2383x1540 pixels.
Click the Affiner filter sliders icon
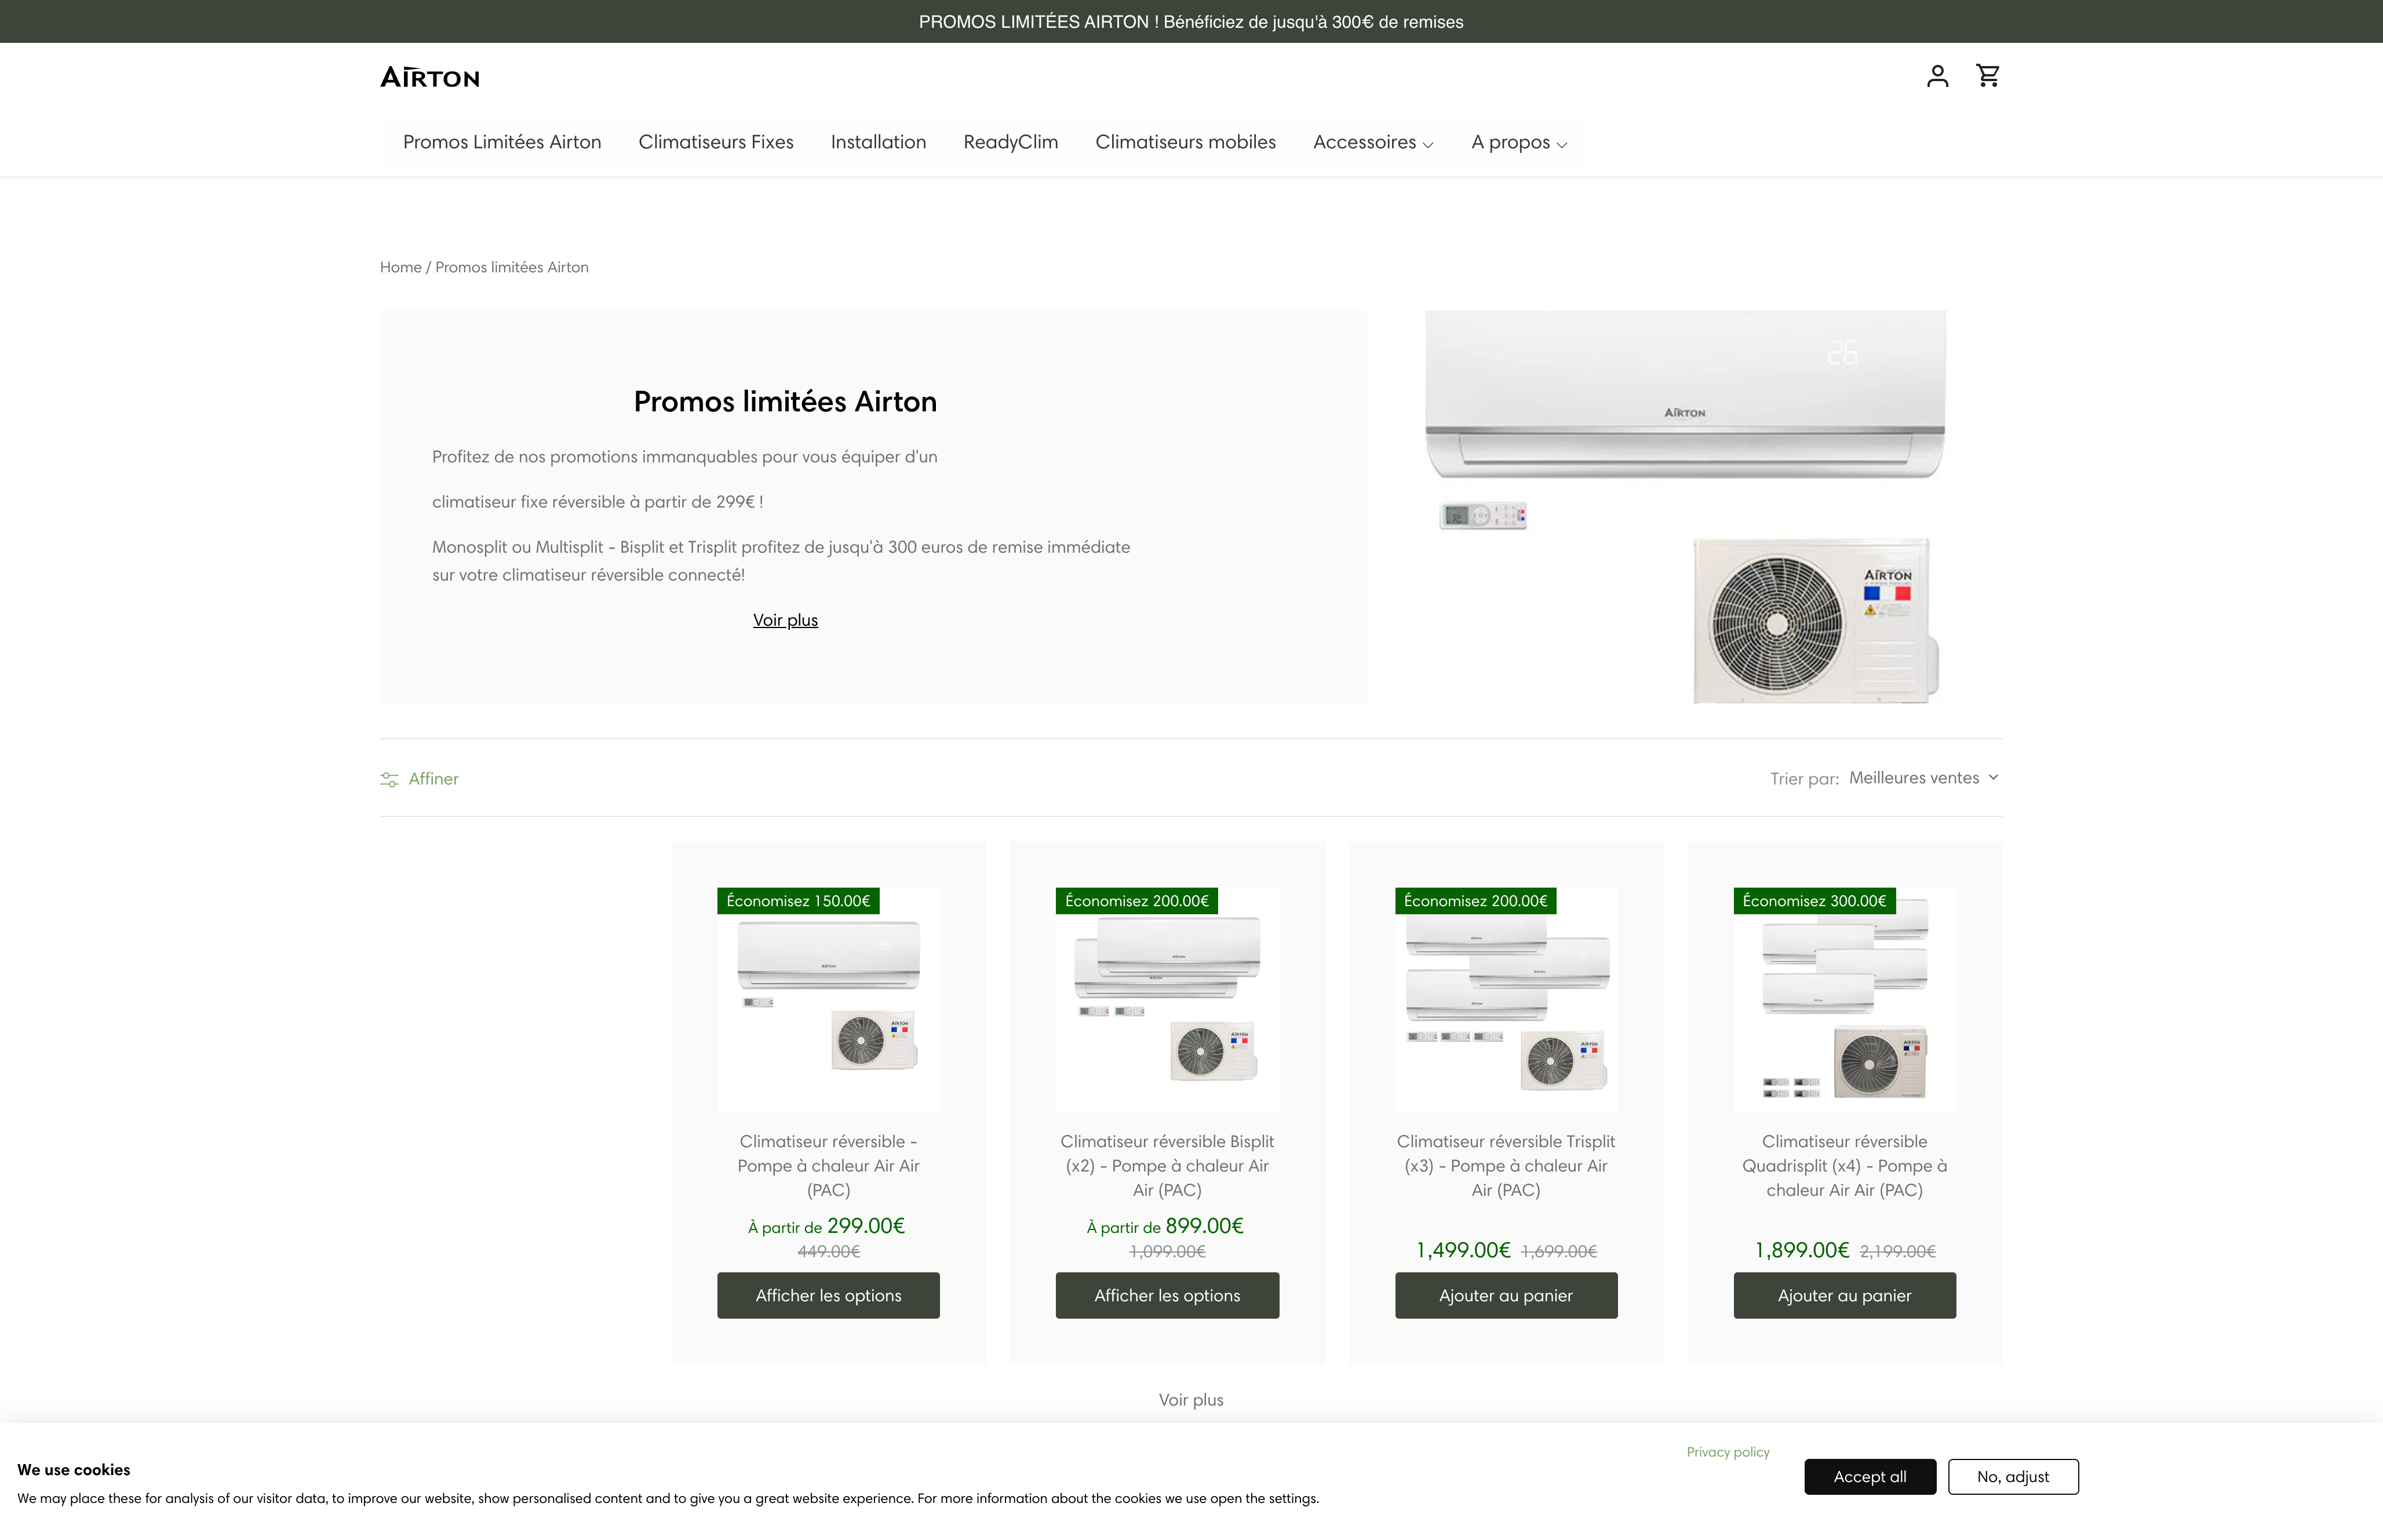coord(389,779)
